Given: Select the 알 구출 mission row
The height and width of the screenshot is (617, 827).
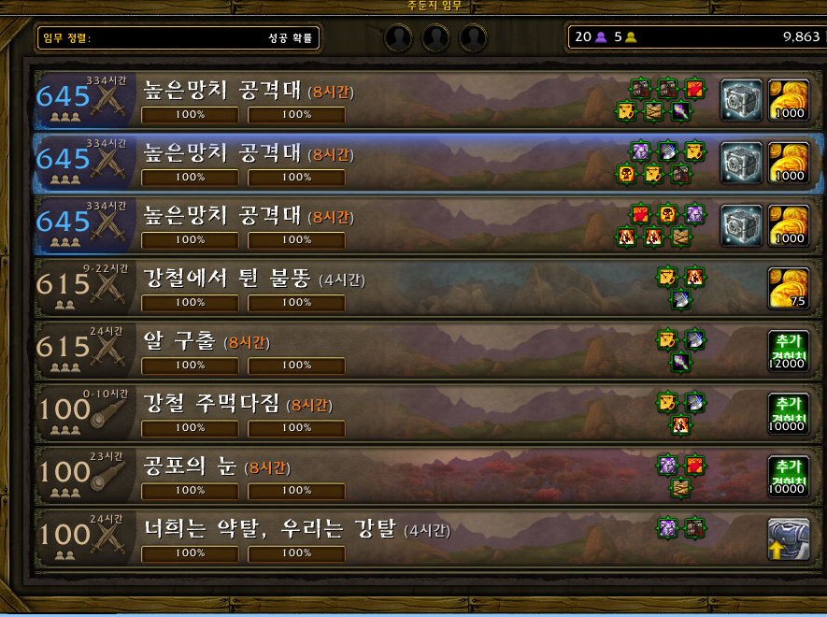Looking at the screenshot, I should (427, 351).
